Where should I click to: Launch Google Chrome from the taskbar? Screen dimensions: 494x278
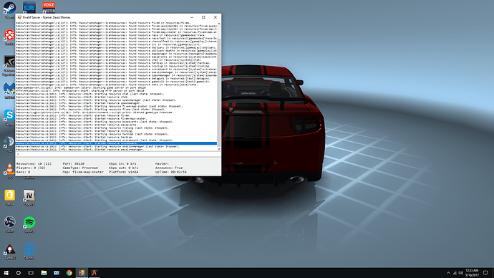point(69,273)
